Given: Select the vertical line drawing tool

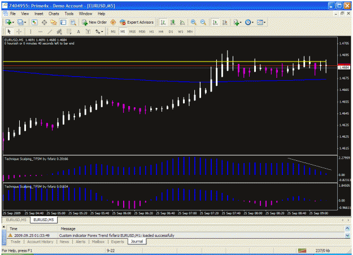Looking at the screenshot, I should click(30, 32).
